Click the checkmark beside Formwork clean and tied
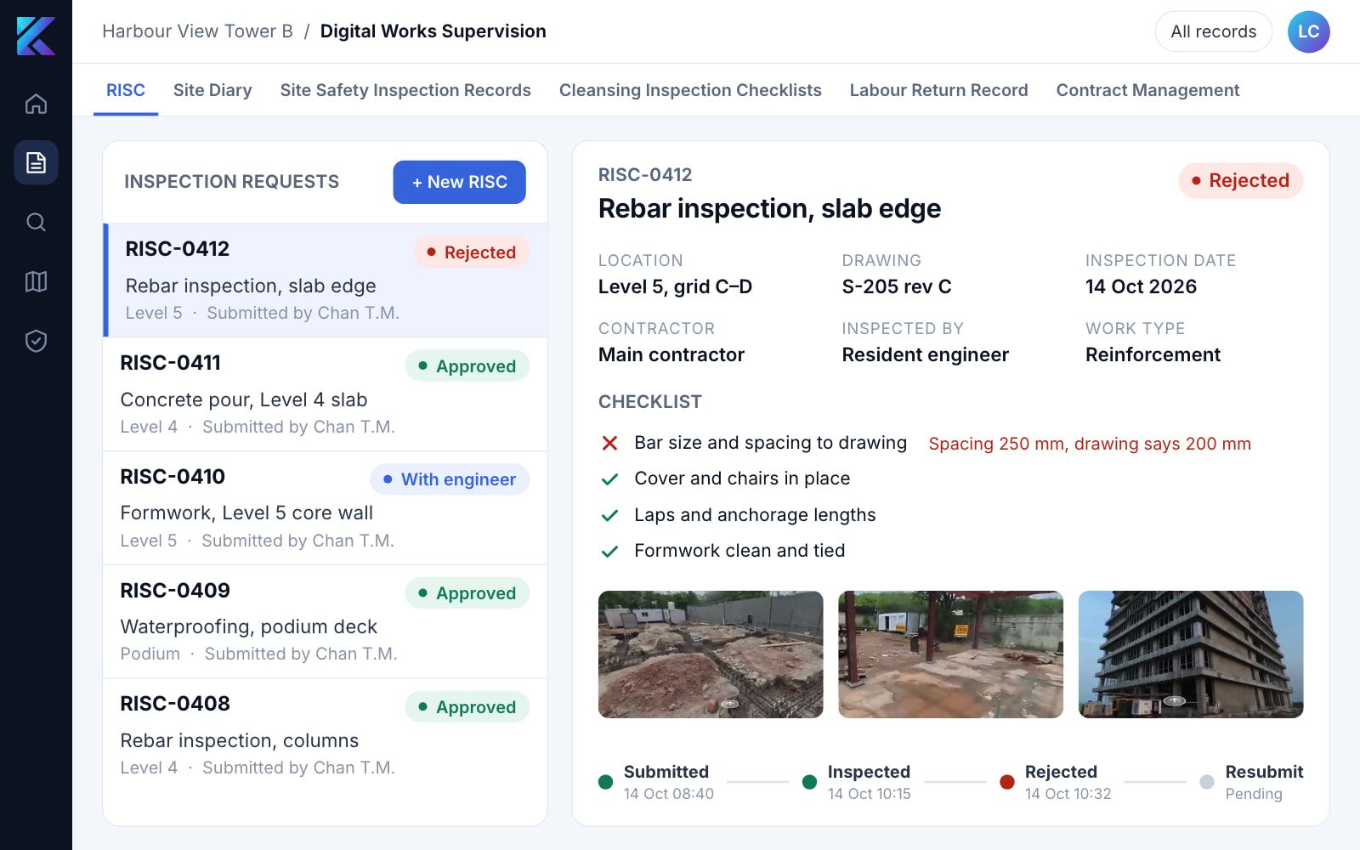Viewport: 1360px width, 850px height. point(609,552)
